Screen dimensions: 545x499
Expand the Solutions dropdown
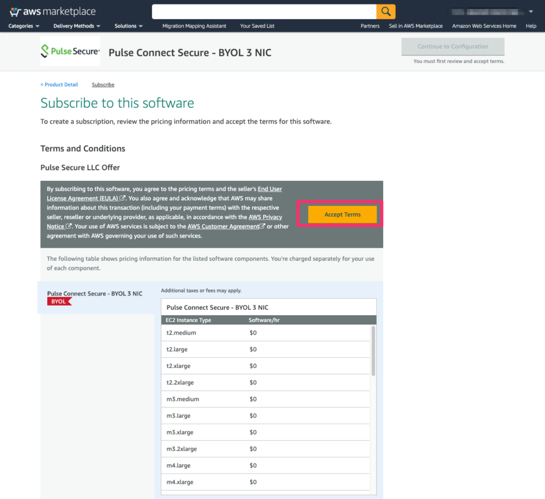pyautogui.click(x=128, y=26)
